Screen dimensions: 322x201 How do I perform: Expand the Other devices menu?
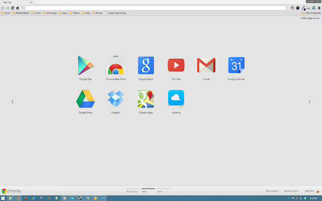point(273,191)
